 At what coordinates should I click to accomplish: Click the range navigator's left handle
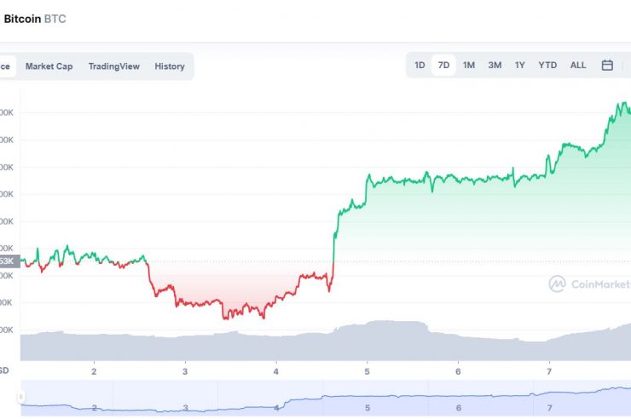click(x=22, y=397)
